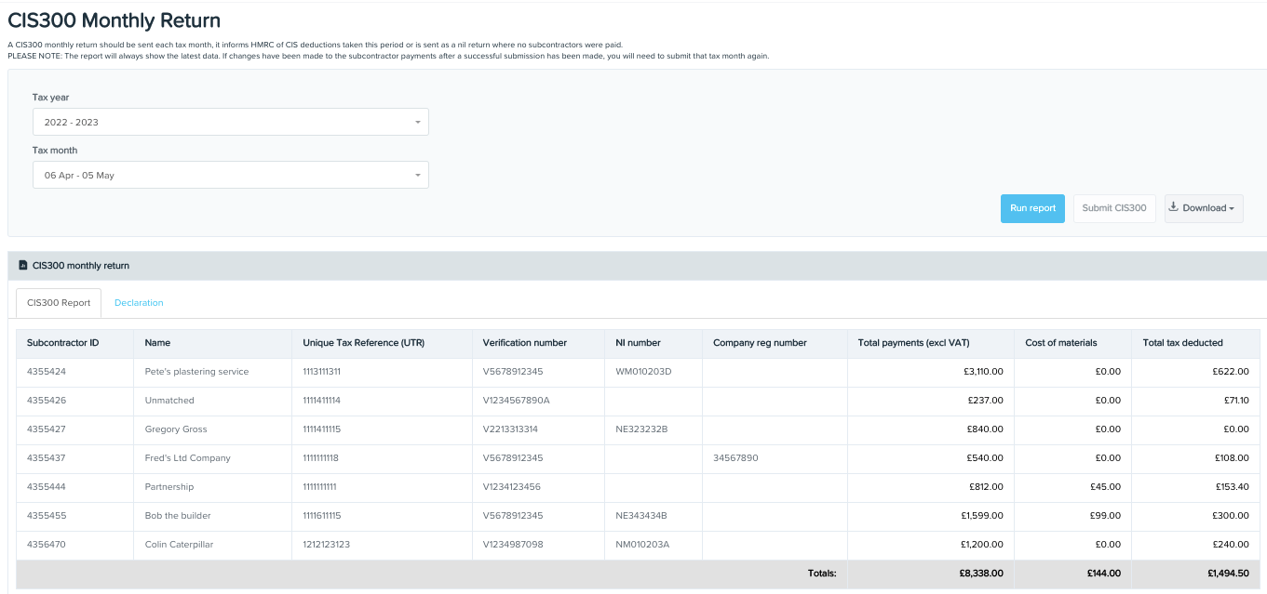Switch to the Declaration tab

coord(139,303)
